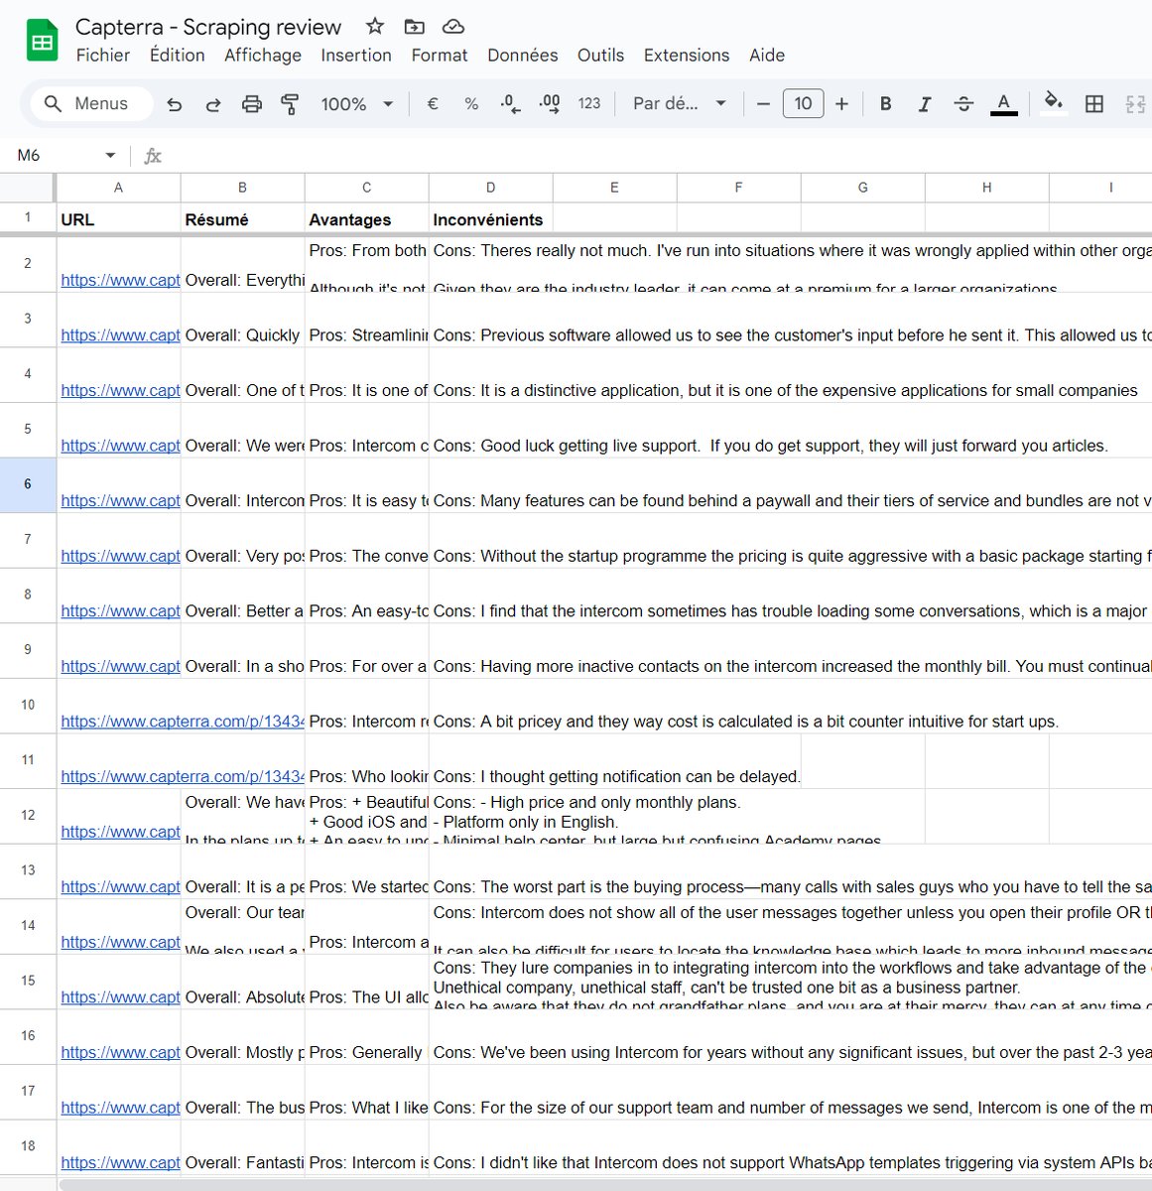Open the borders tool
Viewport: 1152px width, 1191px height.
(1094, 103)
